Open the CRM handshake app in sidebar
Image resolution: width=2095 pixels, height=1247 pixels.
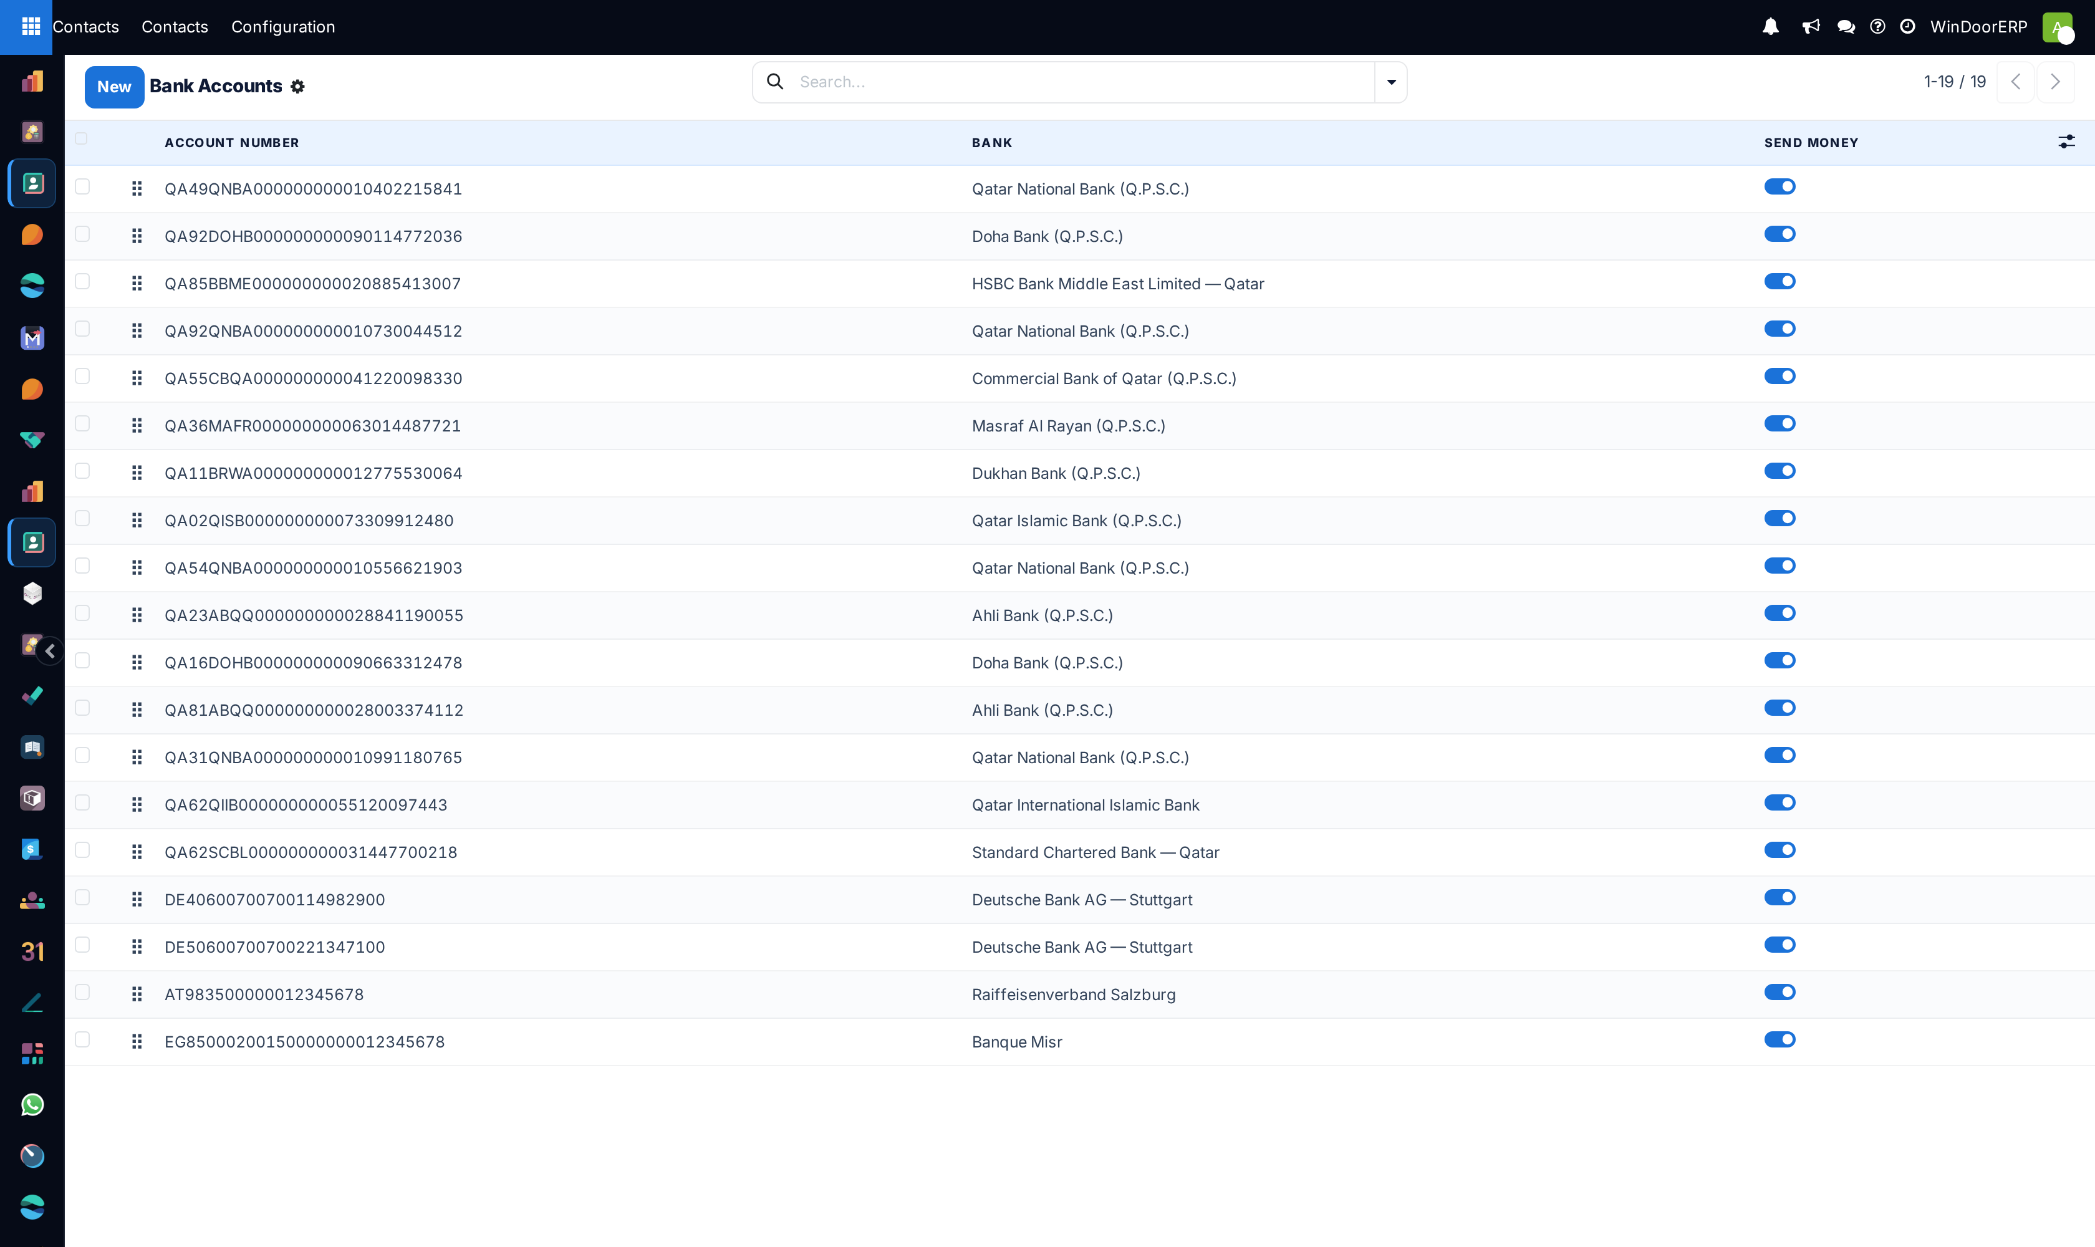pyautogui.click(x=32, y=440)
